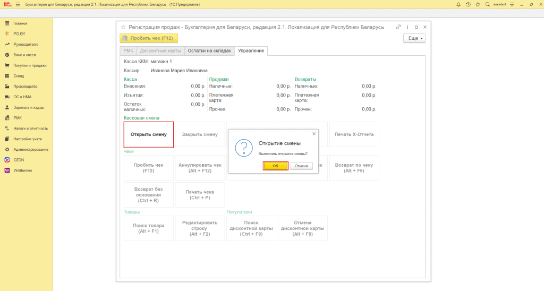The image size is (544, 291).
Task: Show notifications bell in the title bar
Action: pyautogui.click(x=458, y=4)
